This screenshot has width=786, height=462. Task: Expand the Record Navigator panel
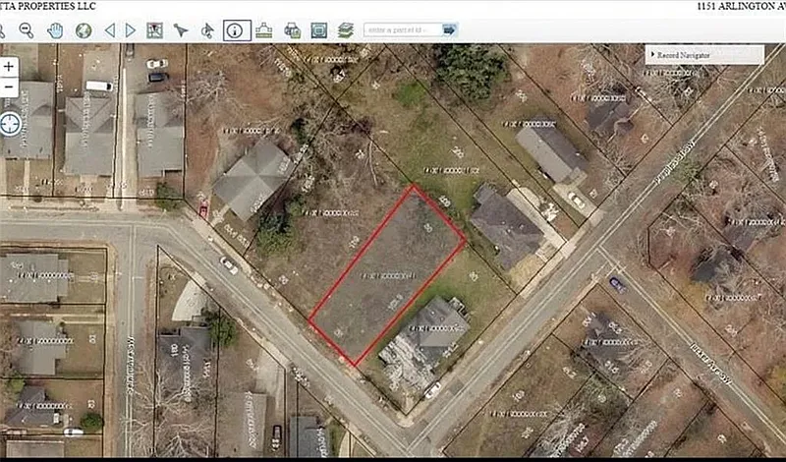pos(703,55)
